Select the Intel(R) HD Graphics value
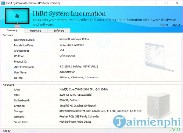This screenshot has height=133, width=183. [78, 106]
